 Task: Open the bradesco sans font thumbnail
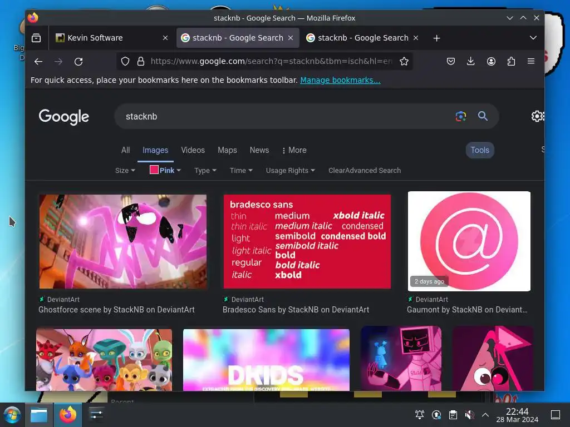click(307, 241)
